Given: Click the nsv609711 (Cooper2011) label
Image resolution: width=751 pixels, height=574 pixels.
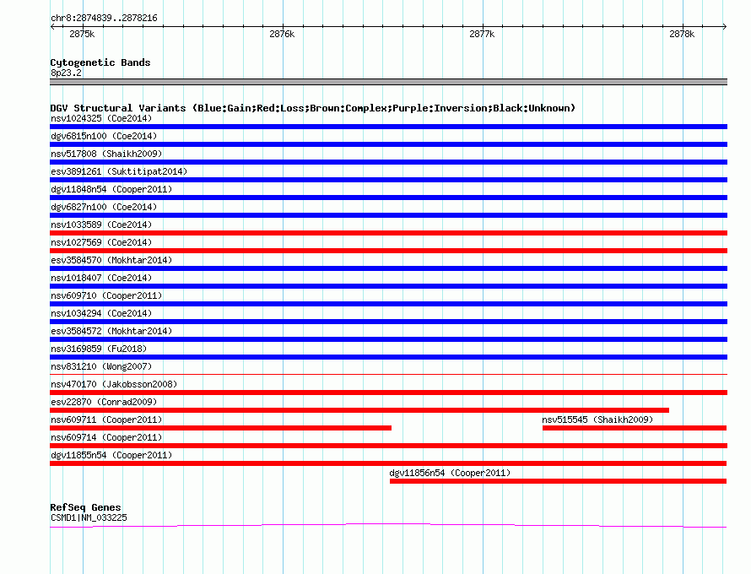Looking at the screenshot, I should [106, 420].
